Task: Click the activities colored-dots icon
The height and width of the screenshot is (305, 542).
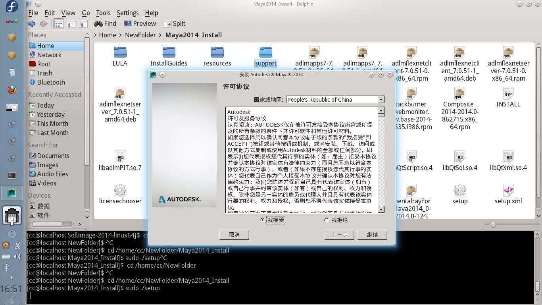Action: pos(12,21)
